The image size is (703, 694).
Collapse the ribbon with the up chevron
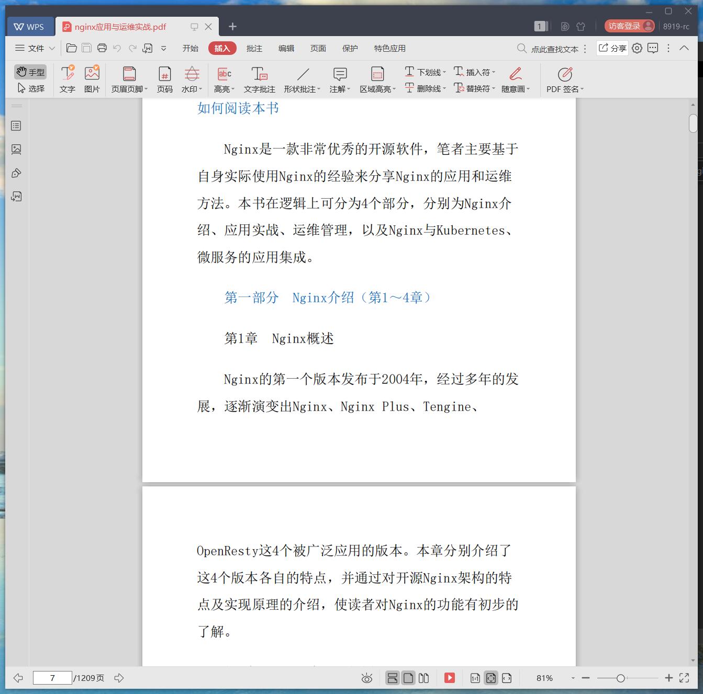tap(684, 48)
